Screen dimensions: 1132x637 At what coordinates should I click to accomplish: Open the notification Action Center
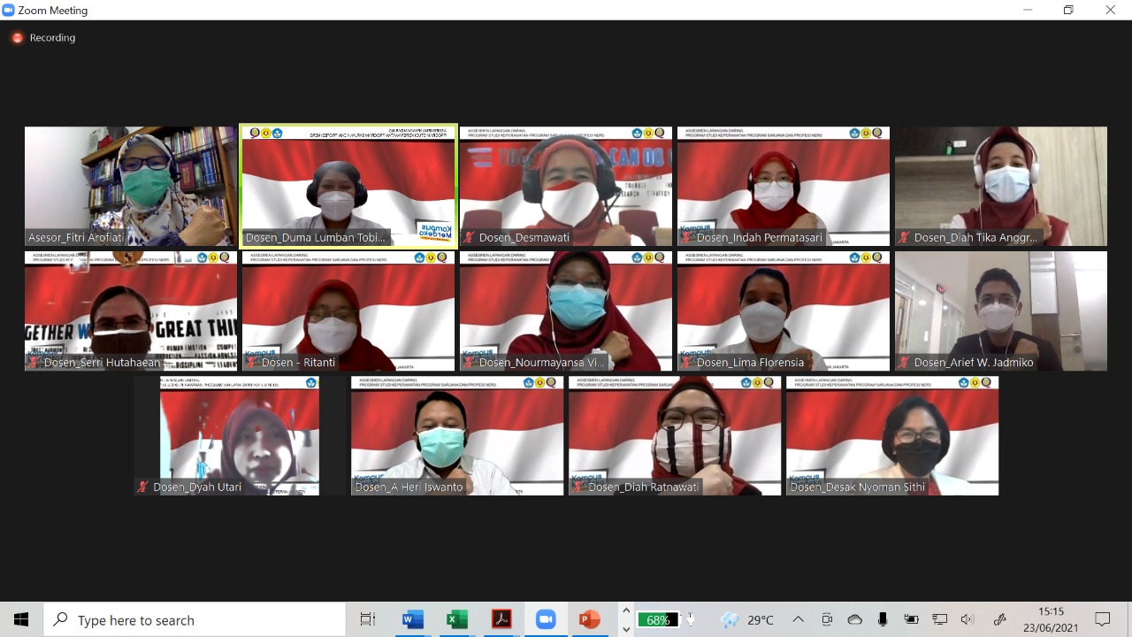(1103, 619)
